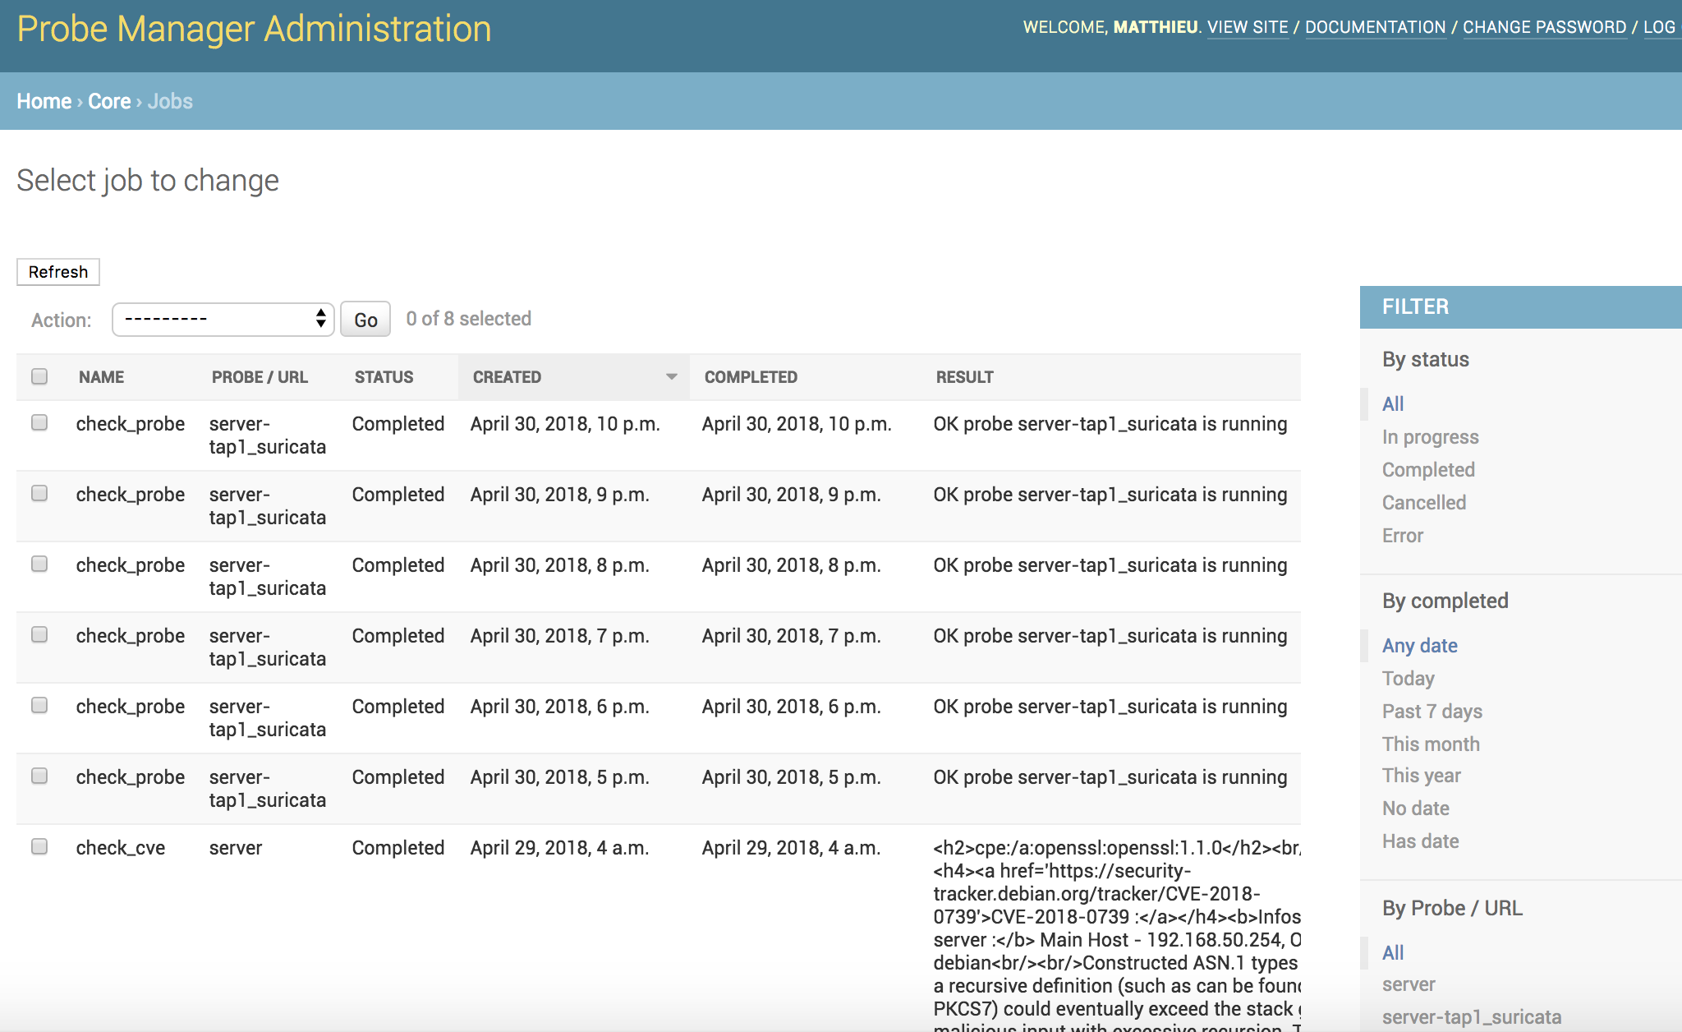Open the Documentation link
The image size is (1682, 1032).
(x=1375, y=27)
